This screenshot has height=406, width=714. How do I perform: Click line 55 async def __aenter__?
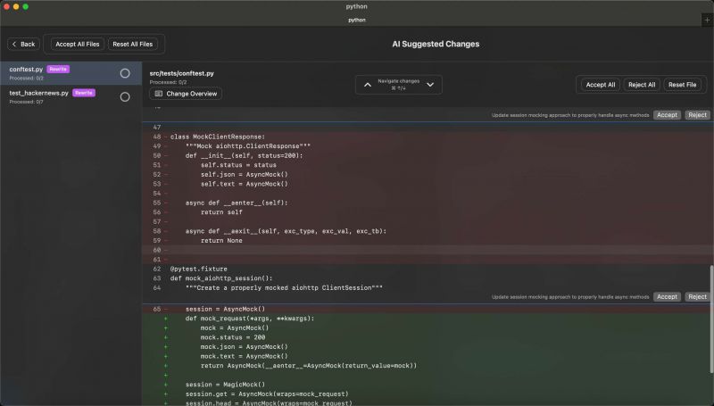point(237,203)
